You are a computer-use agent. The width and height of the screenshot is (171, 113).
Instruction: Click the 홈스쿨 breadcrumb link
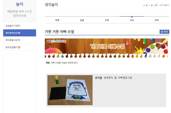click(154, 5)
